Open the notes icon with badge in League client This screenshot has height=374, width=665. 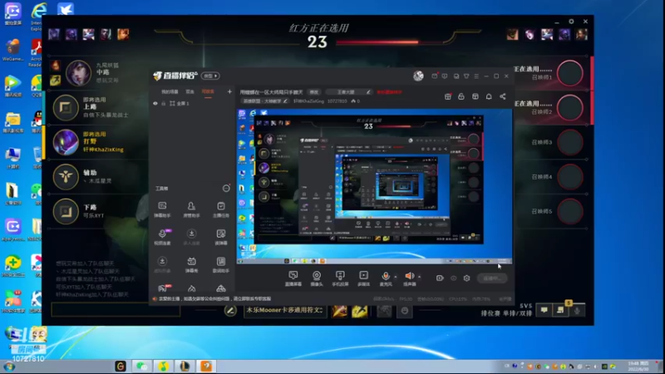click(560, 310)
